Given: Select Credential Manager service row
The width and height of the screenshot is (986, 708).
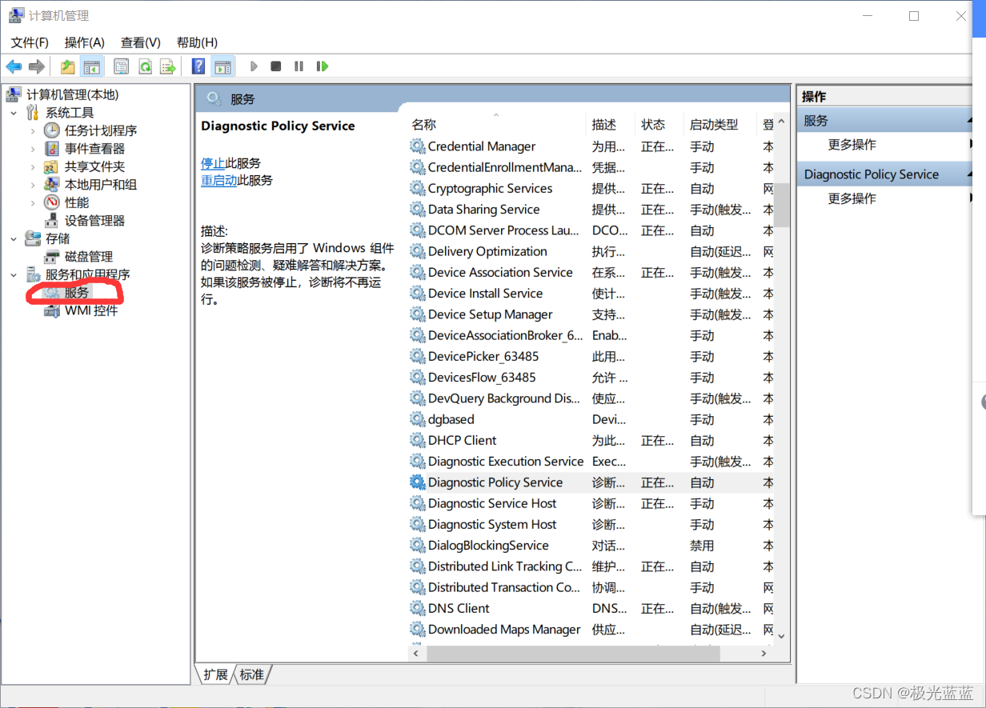Looking at the screenshot, I should coord(591,146).
